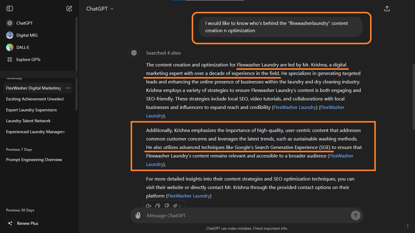Click the Renew Plus text label

[28, 223]
